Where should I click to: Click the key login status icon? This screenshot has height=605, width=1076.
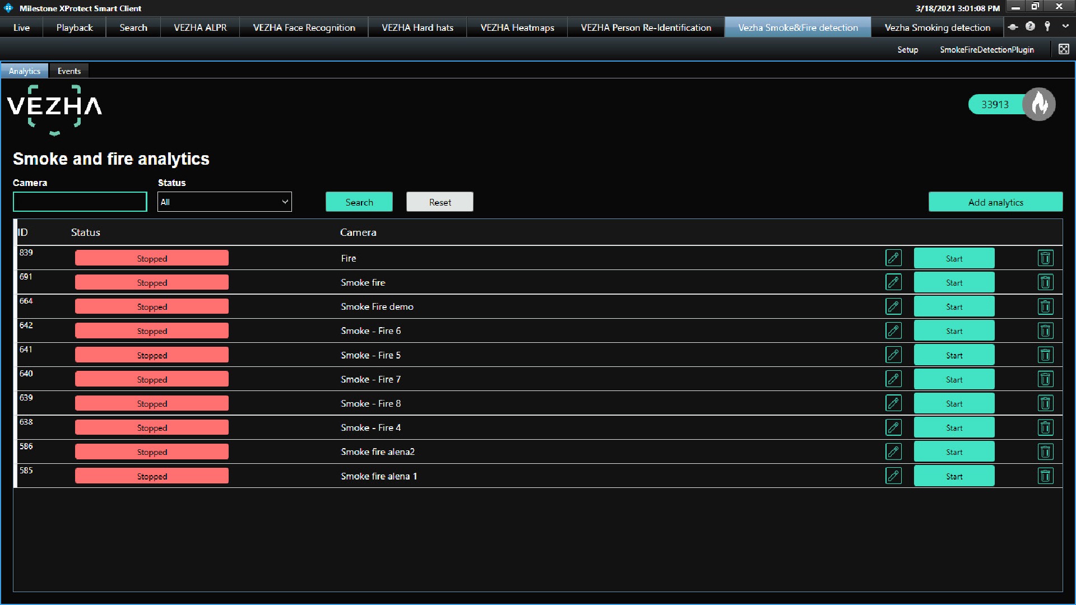tap(1047, 26)
